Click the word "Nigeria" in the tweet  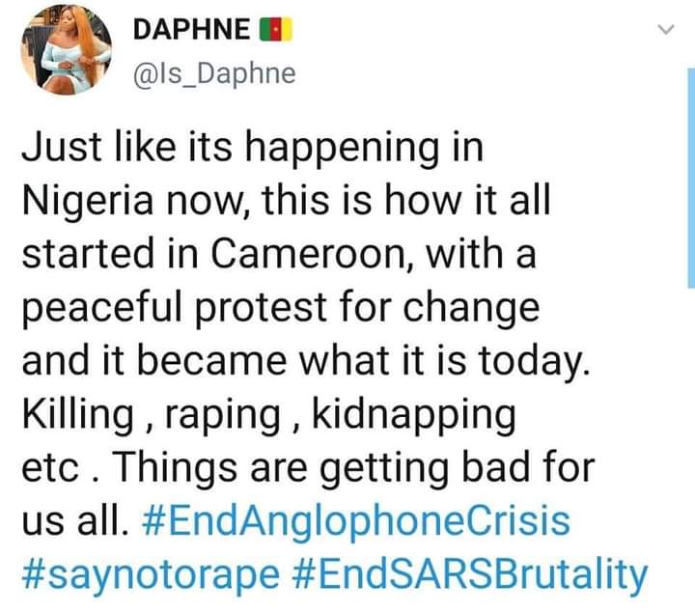pos(87,202)
